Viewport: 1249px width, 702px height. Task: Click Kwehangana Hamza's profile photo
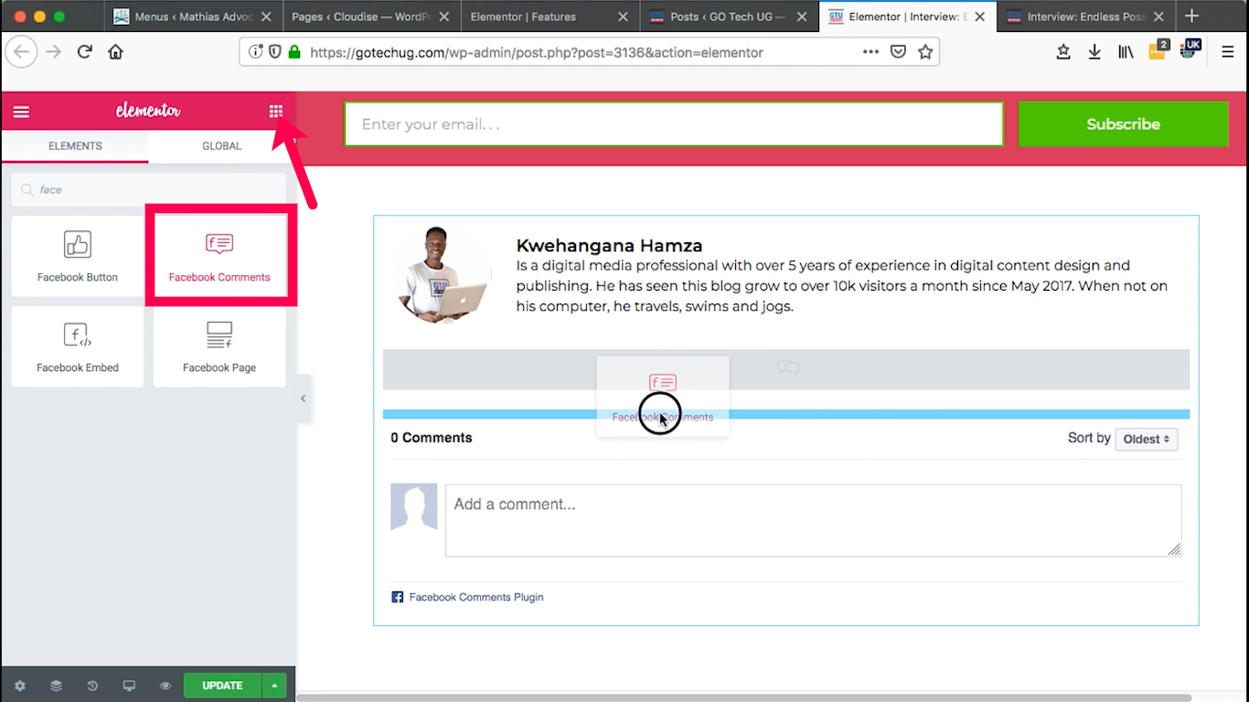tap(443, 276)
